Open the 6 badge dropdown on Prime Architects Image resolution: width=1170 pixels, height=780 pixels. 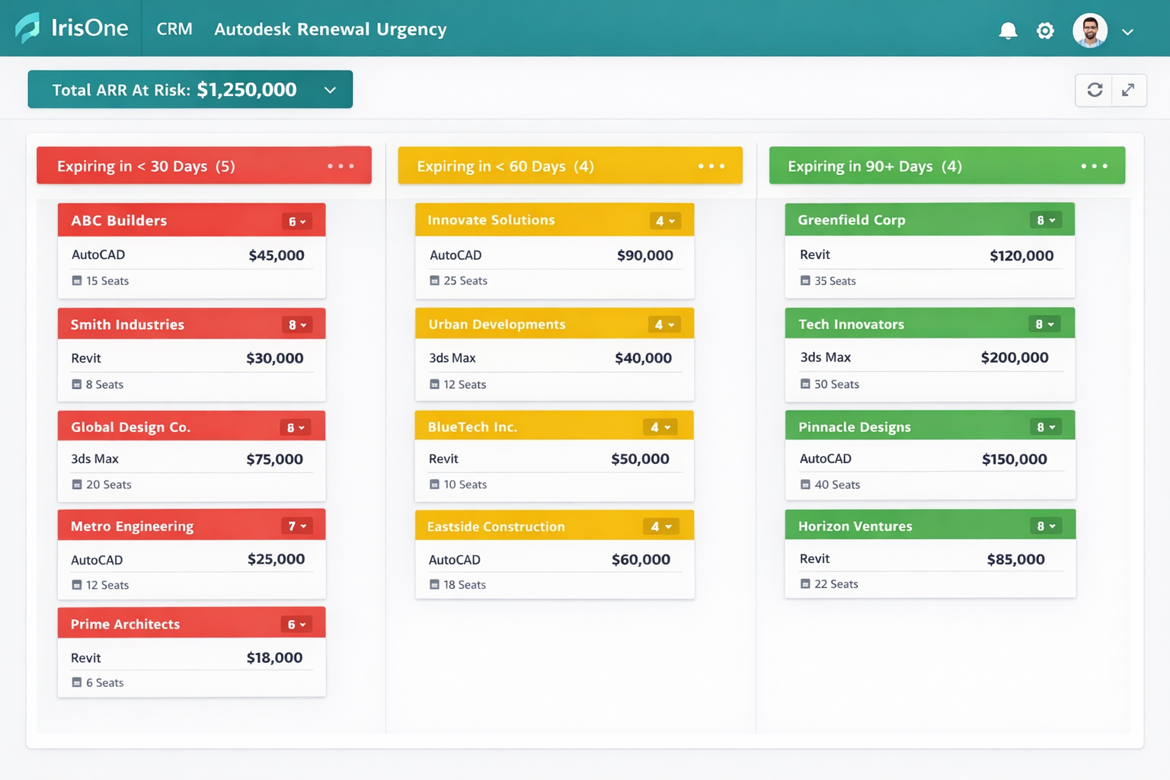coord(296,625)
